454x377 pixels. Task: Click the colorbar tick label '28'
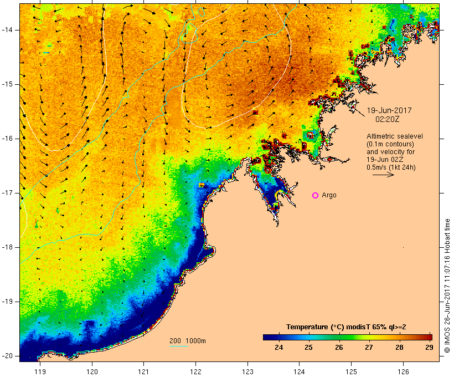[399, 348]
